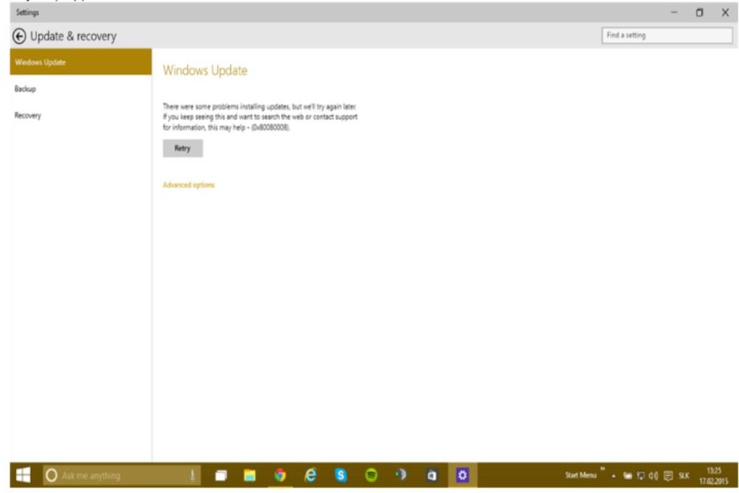This screenshot has height=493, width=739.
Task: Open the Recovery section
Action: (28, 116)
